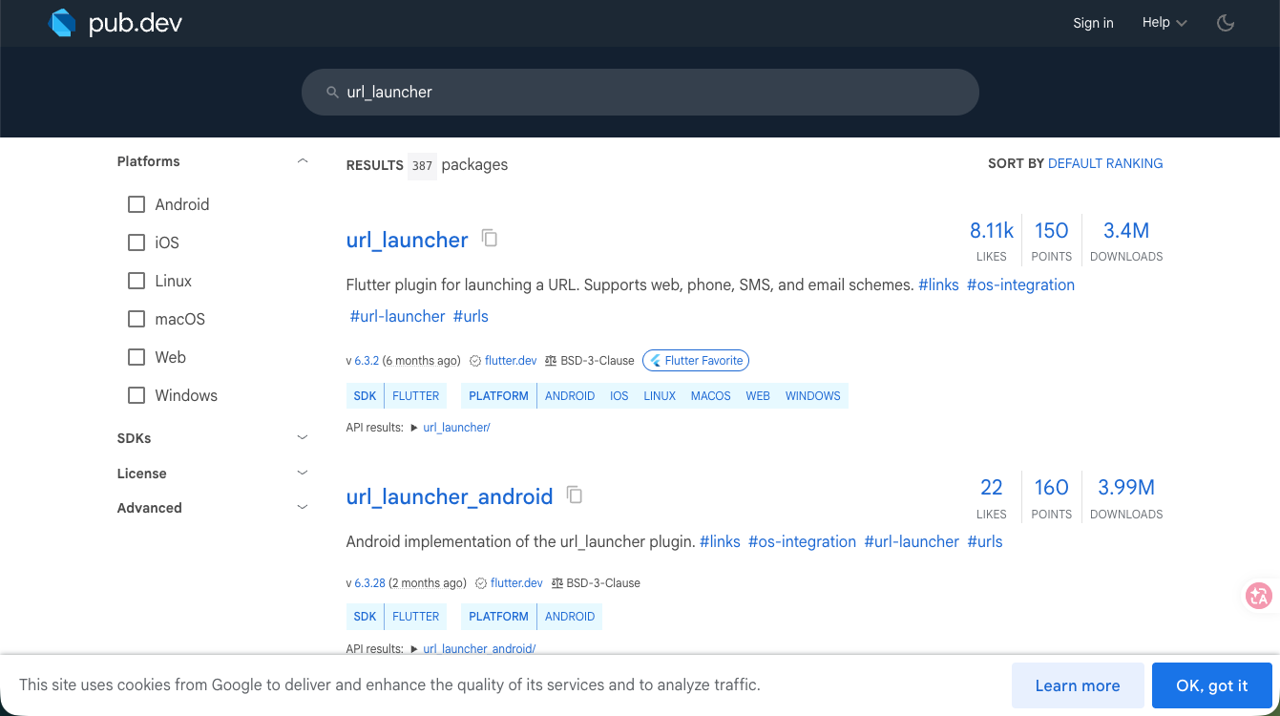1280x716 pixels.
Task: Click the pink translate floating icon
Action: tap(1259, 597)
